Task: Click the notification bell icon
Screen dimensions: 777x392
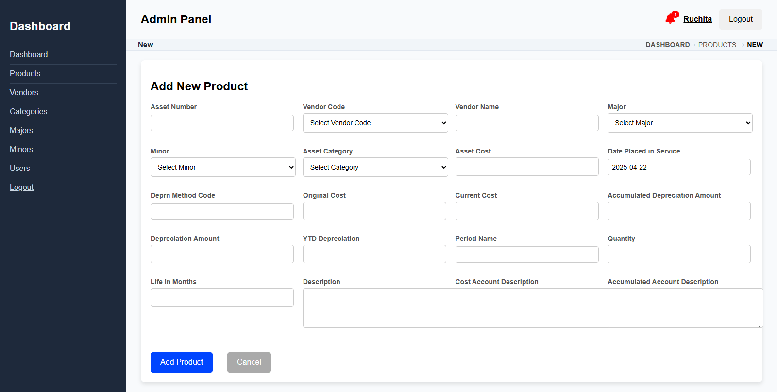Action: point(671,19)
